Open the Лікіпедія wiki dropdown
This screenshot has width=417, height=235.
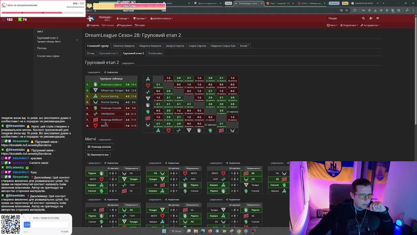point(106,18)
